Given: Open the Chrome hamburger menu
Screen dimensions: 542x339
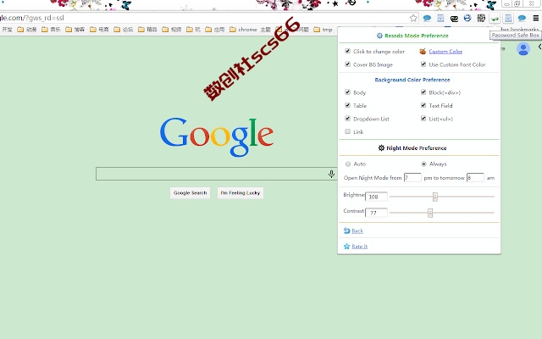Looking at the screenshot, I should [x=536, y=18].
